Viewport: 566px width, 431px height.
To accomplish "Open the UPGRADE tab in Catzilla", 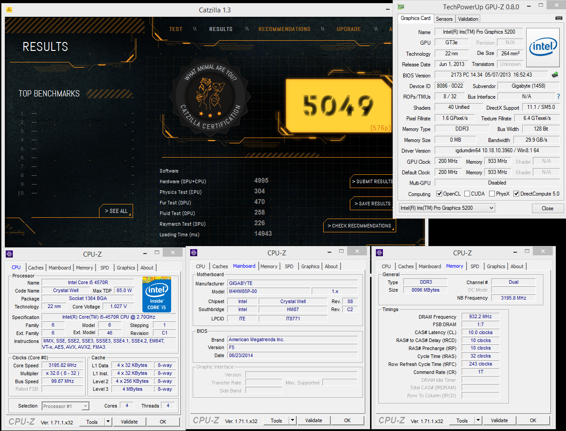I will coord(348,29).
